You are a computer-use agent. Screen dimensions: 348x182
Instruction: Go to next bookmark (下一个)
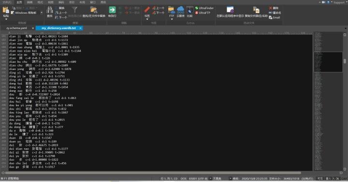pos(159,13)
